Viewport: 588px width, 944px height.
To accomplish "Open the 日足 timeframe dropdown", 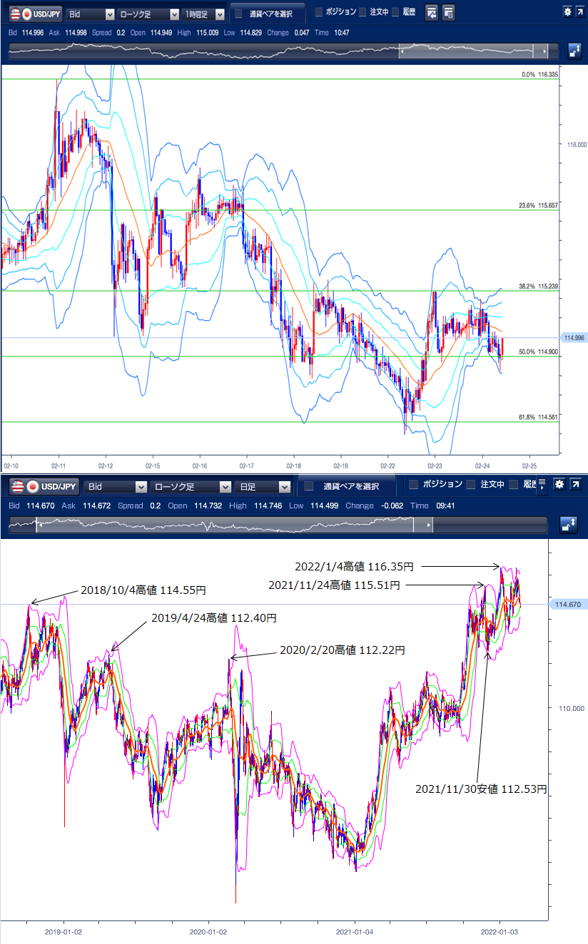I will click(263, 486).
